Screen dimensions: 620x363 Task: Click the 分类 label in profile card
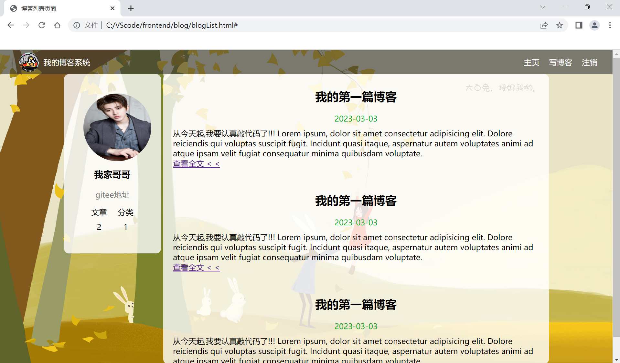pyautogui.click(x=126, y=212)
